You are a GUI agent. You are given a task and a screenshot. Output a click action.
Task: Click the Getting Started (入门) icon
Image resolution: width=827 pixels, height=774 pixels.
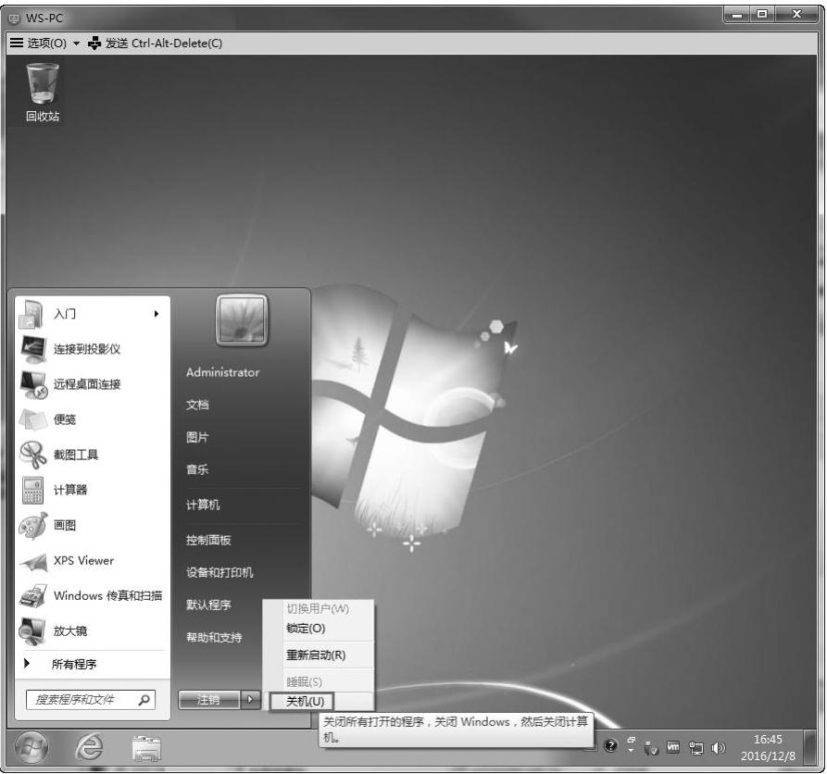click(31, 314)
